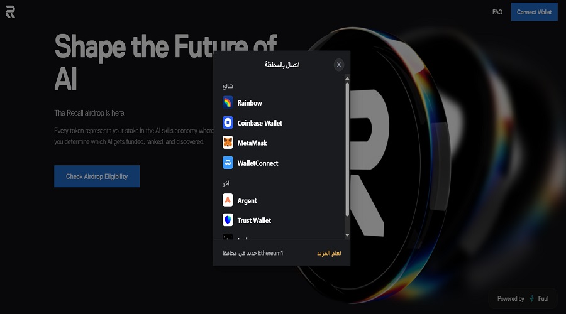Select the WalletConnect icon
Screen dimensions: 566x314
pyautogui.click(x=228, y=163)
